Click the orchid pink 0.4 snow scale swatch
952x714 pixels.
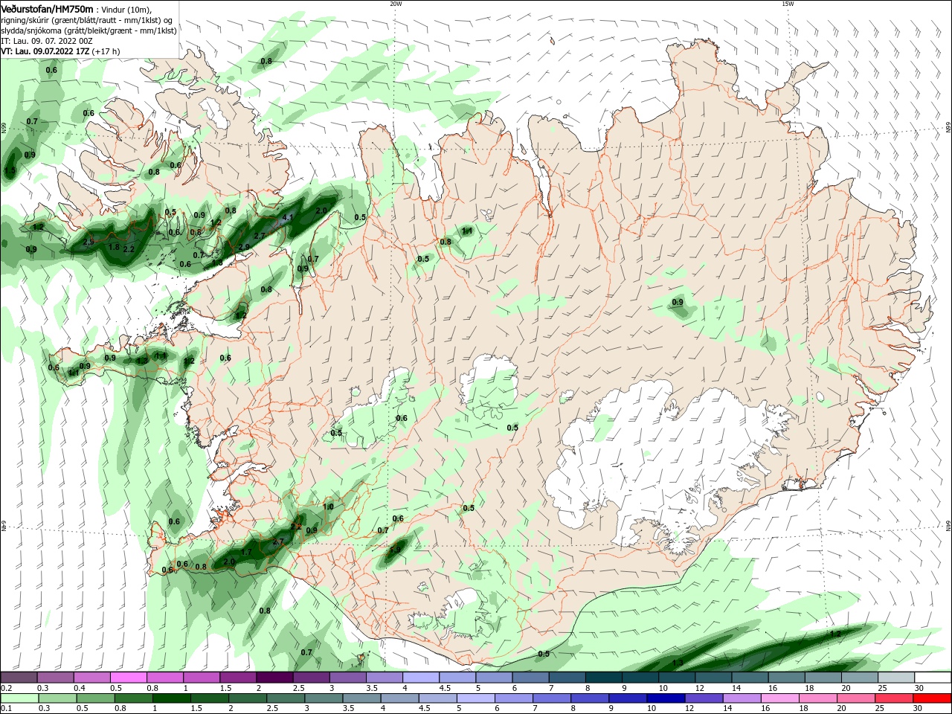(91, 677)
